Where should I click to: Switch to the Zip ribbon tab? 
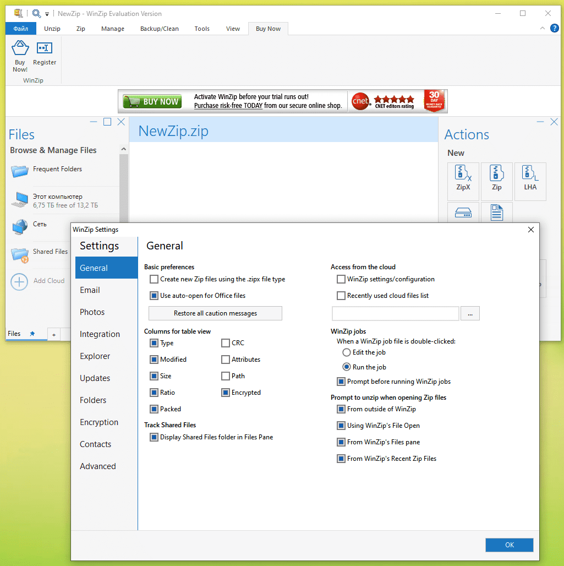tap(80, 29)
